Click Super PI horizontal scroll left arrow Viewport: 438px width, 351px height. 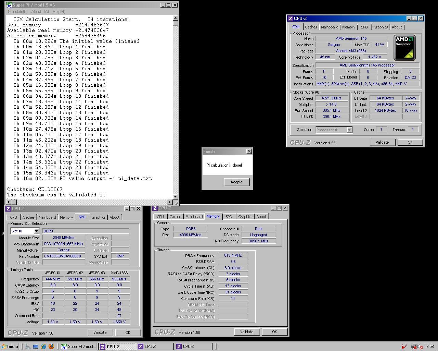pyautogui.click(x=9, y=202)
